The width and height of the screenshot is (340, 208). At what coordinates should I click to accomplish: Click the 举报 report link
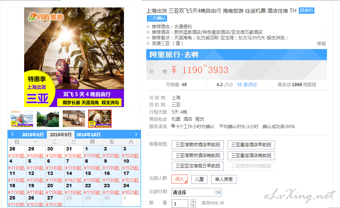pyautogui.click(x=321, y=43)
